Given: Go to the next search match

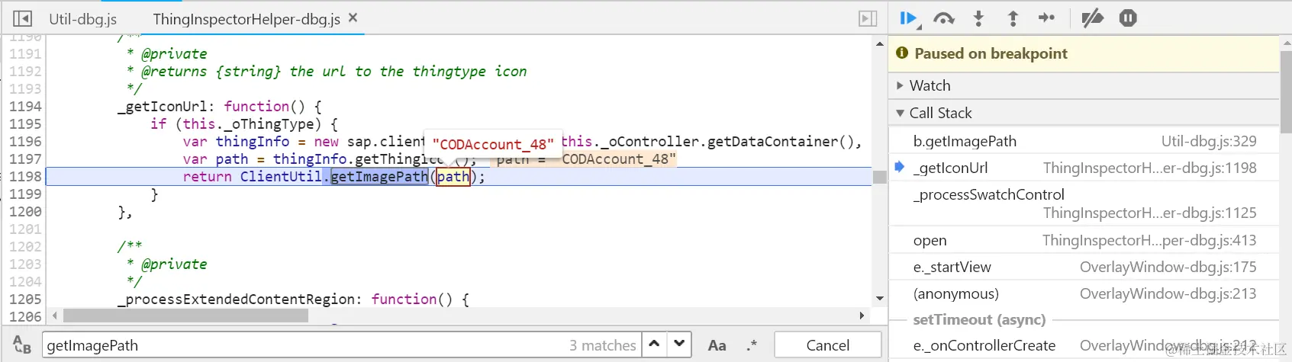Looking at the screenshot, I should (679, 344).
